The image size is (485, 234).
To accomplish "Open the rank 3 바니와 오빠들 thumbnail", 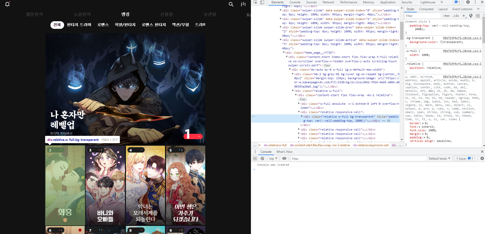I will (x=105, y=185).
